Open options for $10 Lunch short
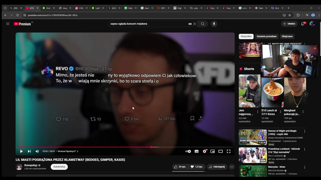 280,112
